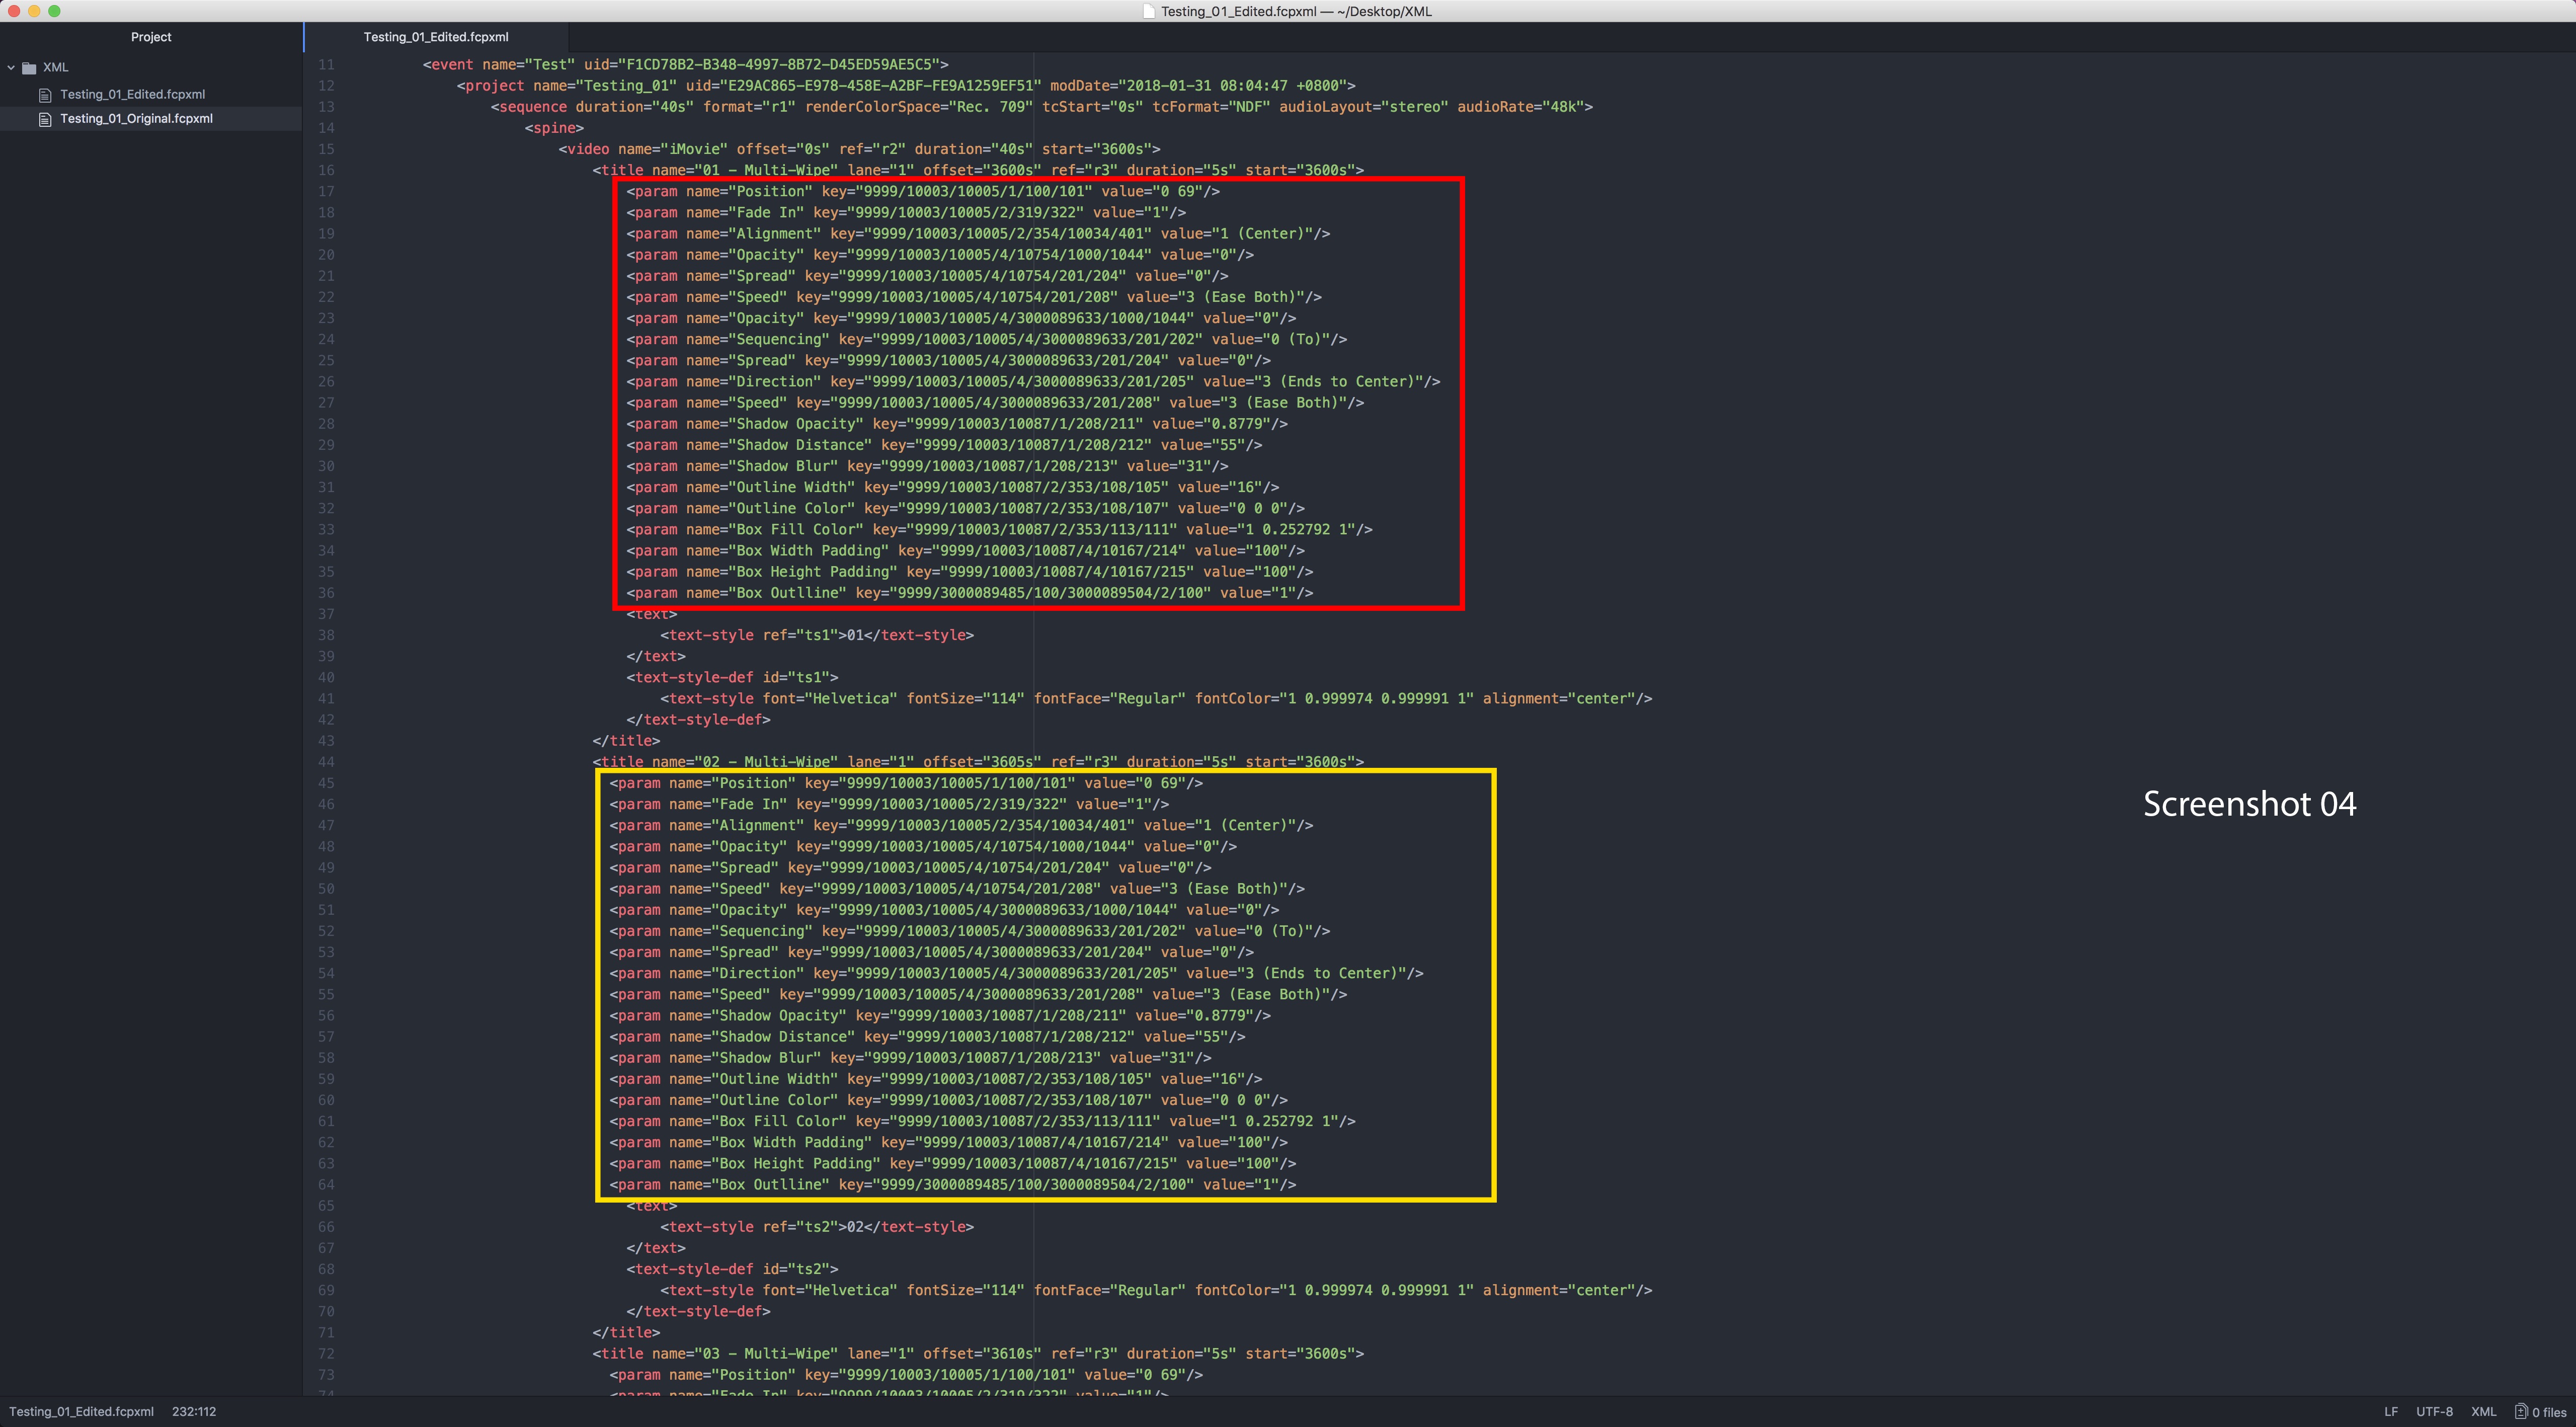Click line number 17 in the gutter
Screen dimensions: 2576x1427
[x=326, y=191]
